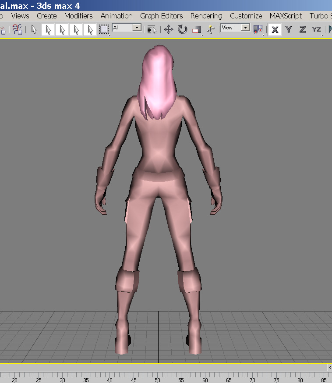Open the Modifiers menu
332x383 pixels.
tap(78, 16)
